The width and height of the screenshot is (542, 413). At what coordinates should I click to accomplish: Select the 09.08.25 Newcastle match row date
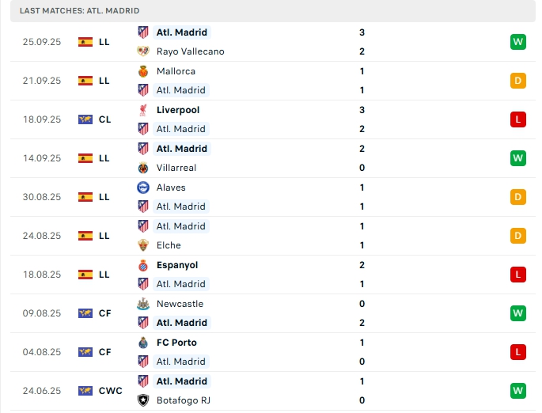(42, 313)
